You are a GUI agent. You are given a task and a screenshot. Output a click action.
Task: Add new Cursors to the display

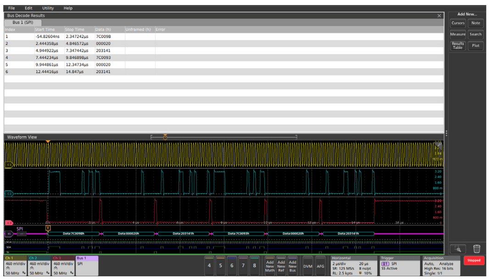point(458,23)
